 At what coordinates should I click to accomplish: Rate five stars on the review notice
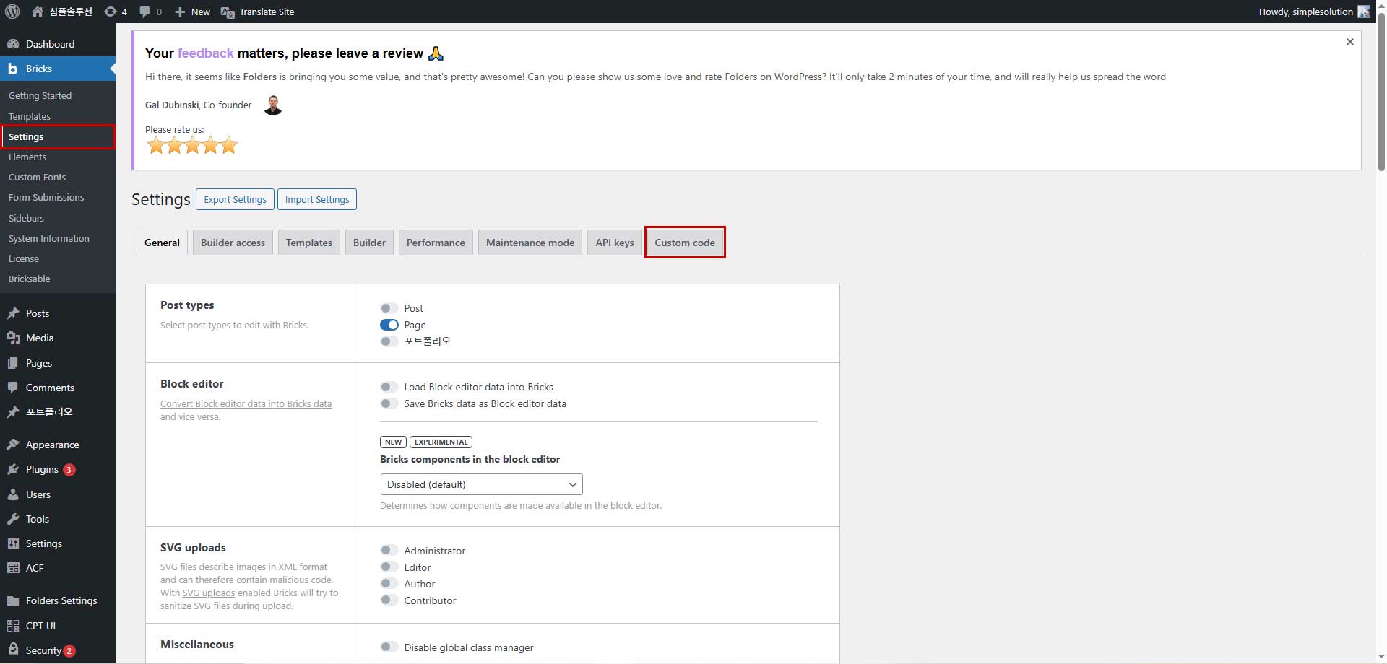coord(229,146)
